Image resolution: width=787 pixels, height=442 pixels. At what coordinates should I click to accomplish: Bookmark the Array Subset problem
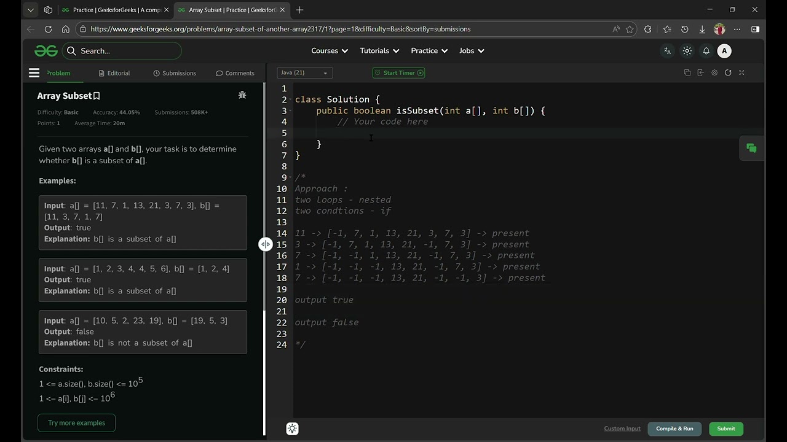coord(97,96)
